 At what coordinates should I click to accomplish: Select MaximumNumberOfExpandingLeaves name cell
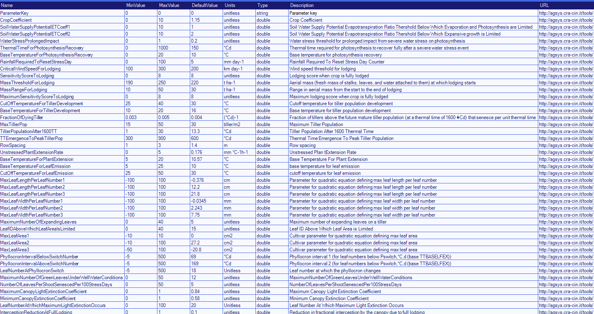click(62, 222)
